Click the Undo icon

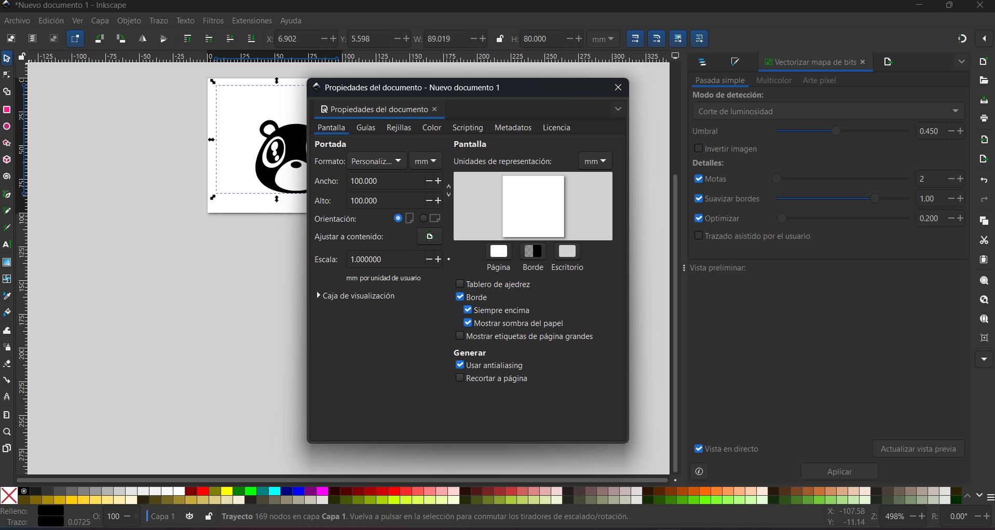click(x=984, y=180)
